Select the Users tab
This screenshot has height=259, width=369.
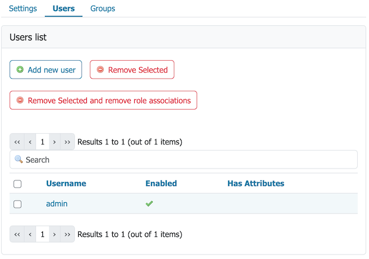pos(64,8)
